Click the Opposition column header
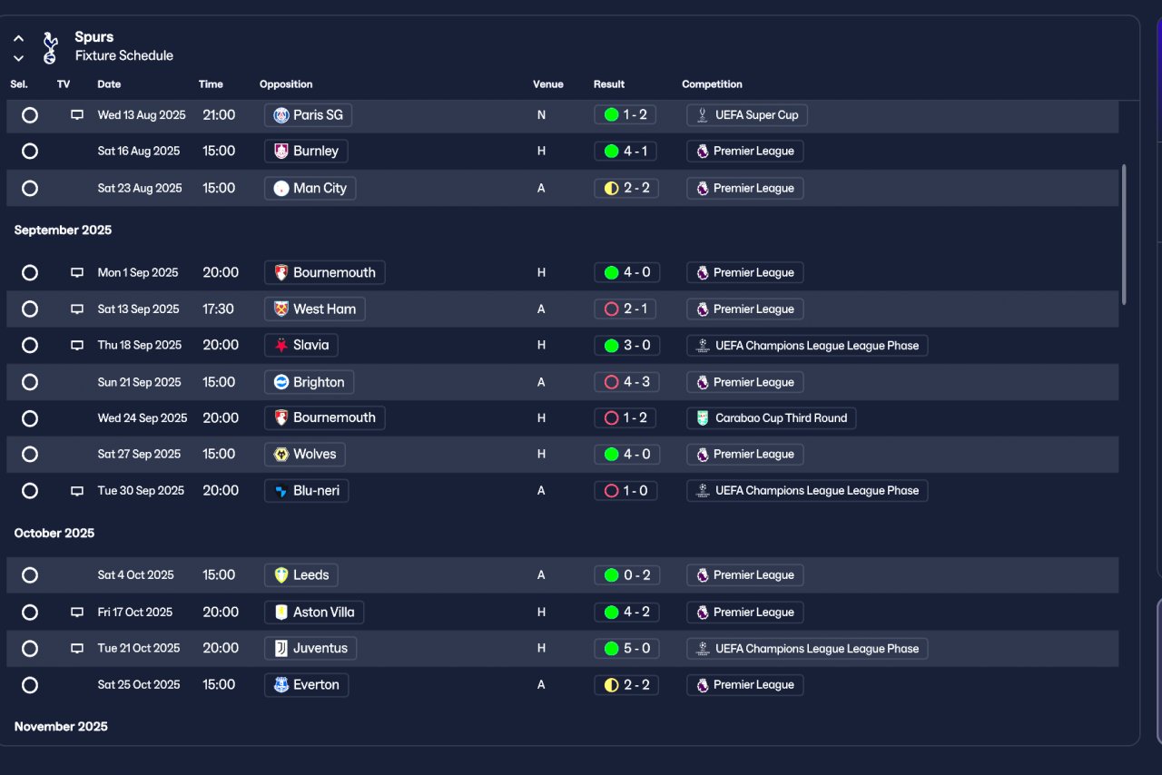Screen dimensions: 1162x775 (286, 84)
